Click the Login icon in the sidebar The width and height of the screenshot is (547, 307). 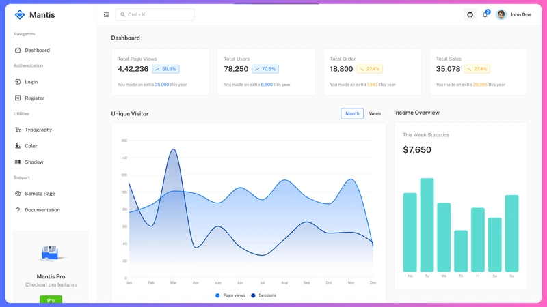pyautogui.click(x=18, y=82)
